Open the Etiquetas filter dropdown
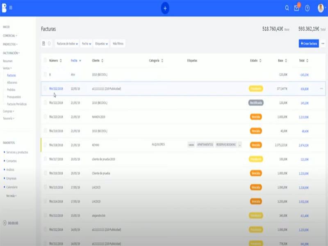328x246 pixels. click(x=101, y=43)
